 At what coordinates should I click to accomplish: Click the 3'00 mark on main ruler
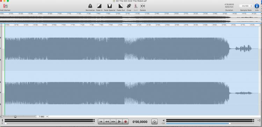177,25
